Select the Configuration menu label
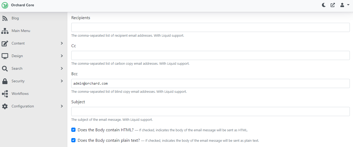 23,106
